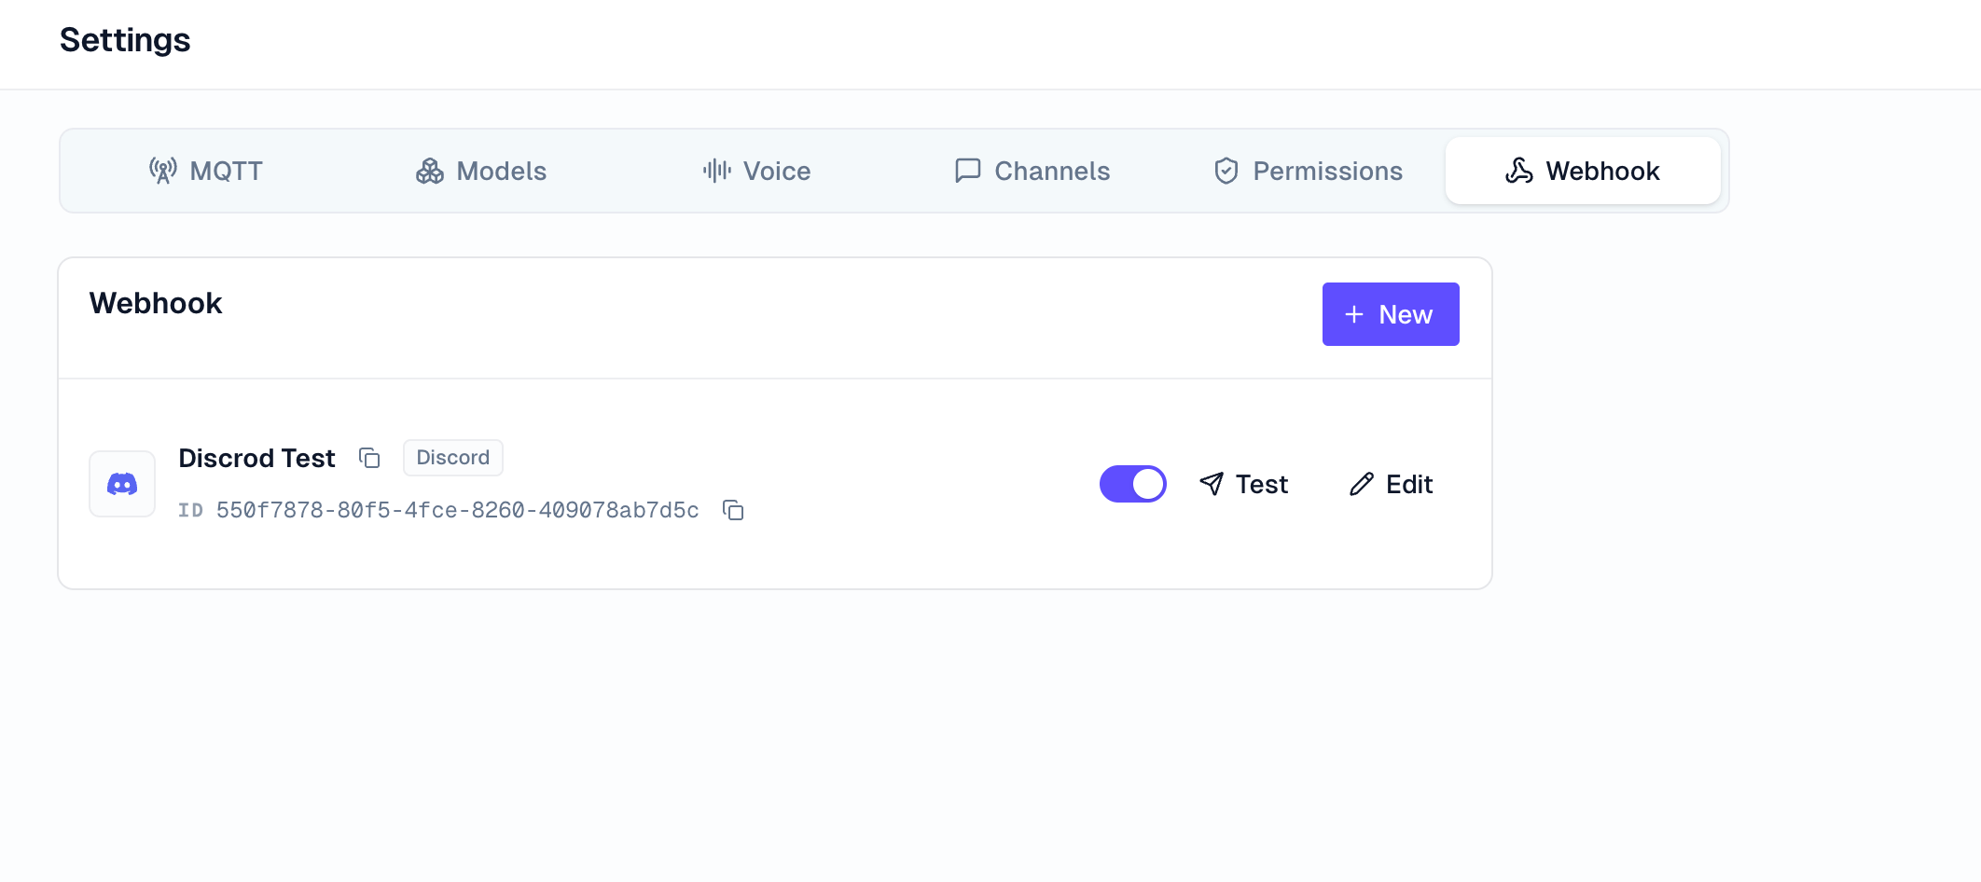Click the Discrod Test webhook name
Viewport: 1981px width, 882px height.
(256, 458)
